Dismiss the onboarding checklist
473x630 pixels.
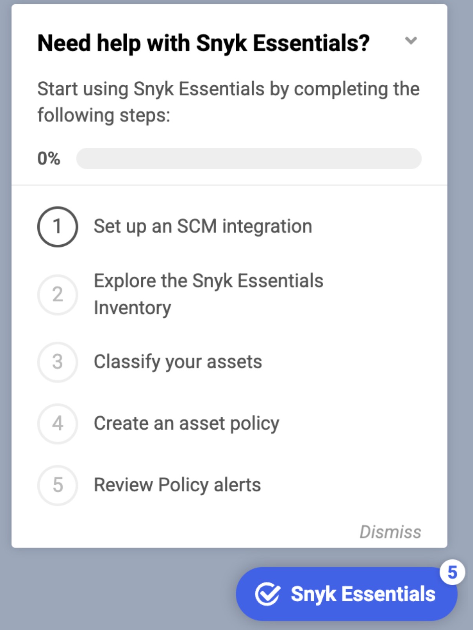(x=390, y=532)
